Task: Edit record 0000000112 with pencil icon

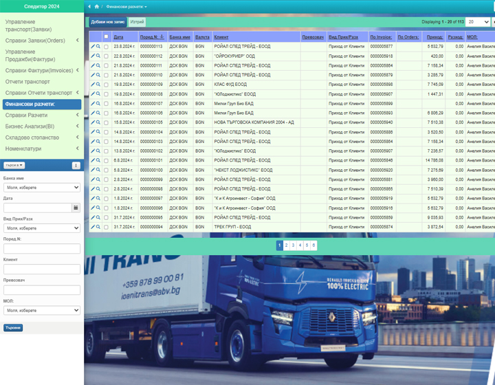Action: (93, 56)
